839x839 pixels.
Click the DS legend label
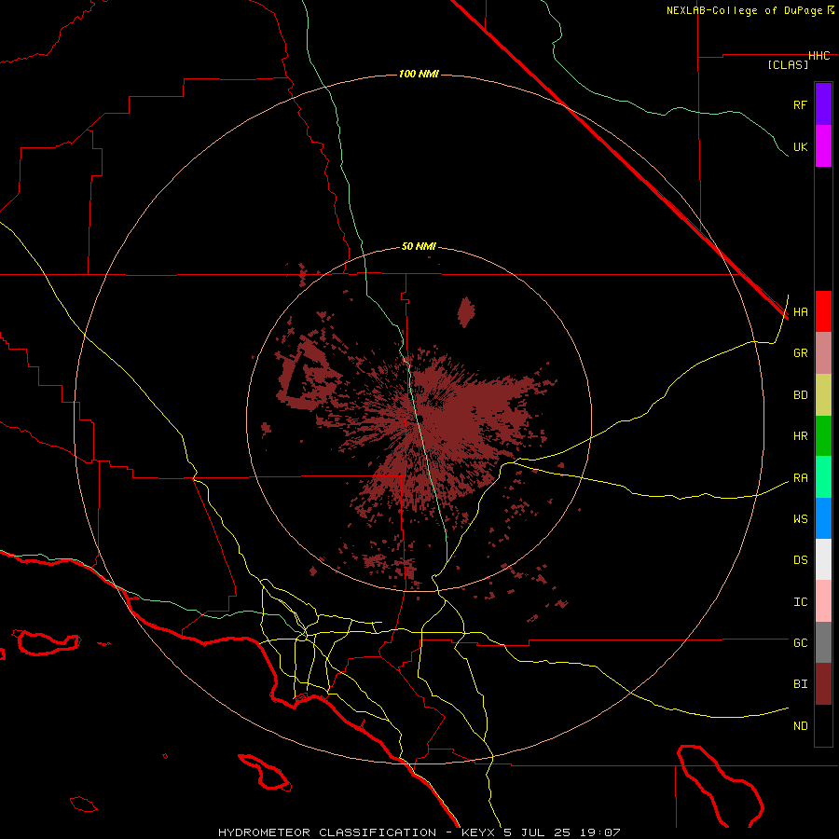point(800,560)
